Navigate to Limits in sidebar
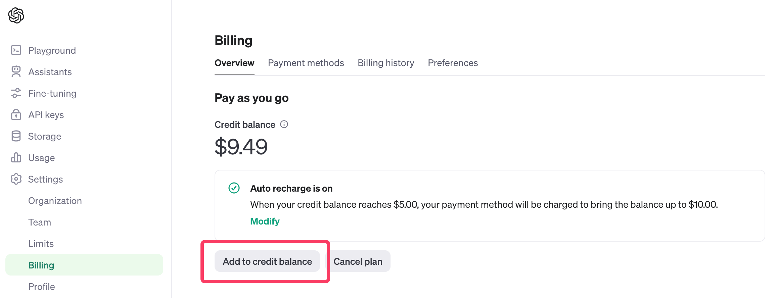Viewport: 773px width, 298px height. (x=41, y=244)
